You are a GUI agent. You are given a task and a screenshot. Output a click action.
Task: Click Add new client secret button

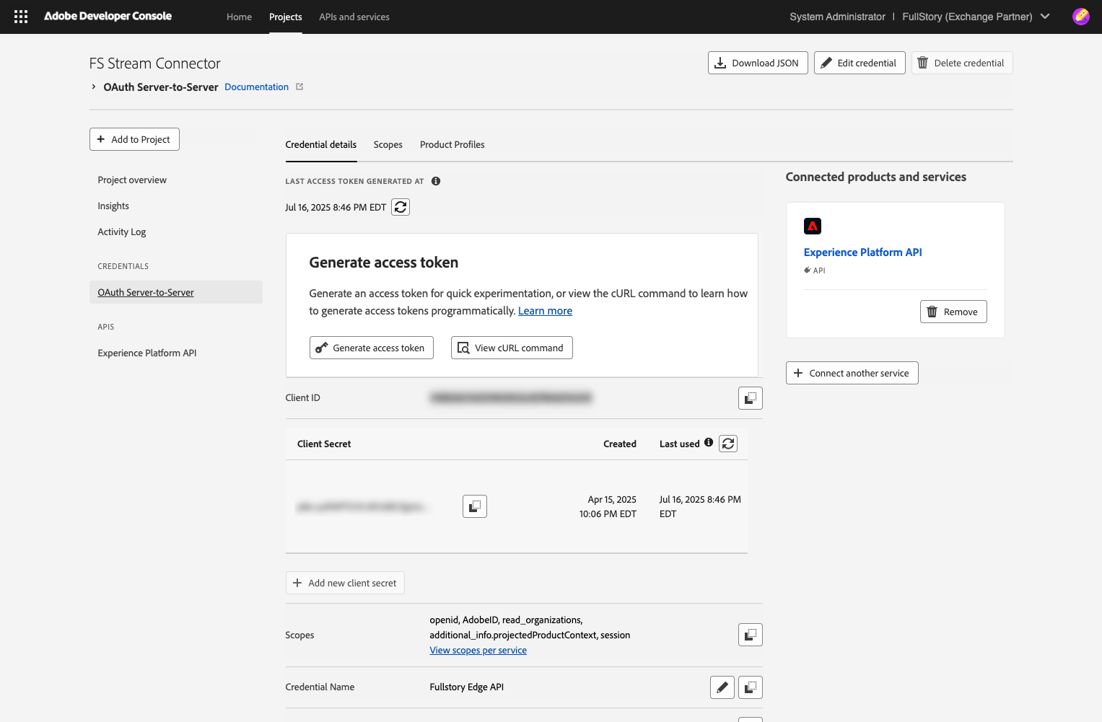(345, 583)
